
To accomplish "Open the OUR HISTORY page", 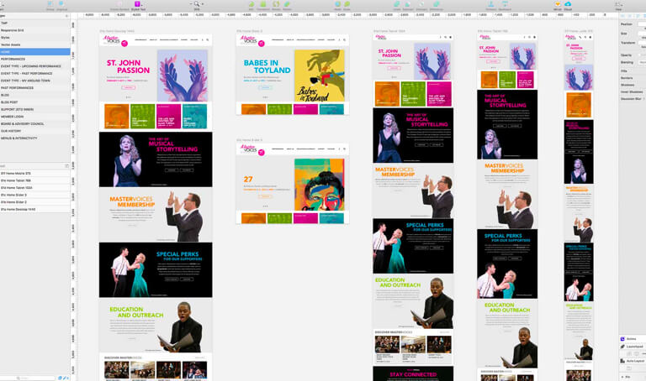I will coord(35,131).
